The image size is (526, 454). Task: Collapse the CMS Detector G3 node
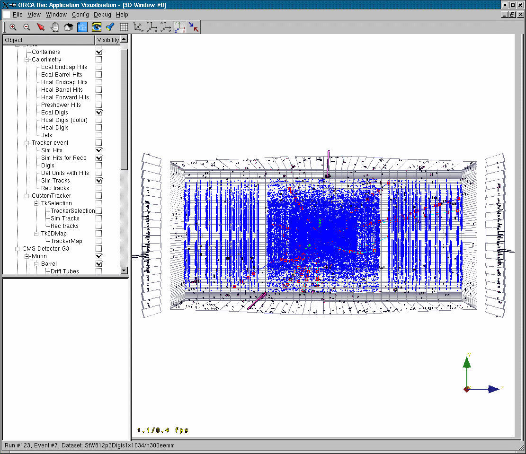tap(18, 249)
